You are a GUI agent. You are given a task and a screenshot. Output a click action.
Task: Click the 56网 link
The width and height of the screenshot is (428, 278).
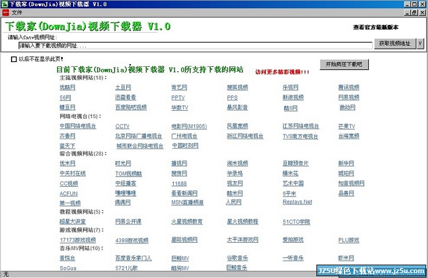tap(65, 97)
